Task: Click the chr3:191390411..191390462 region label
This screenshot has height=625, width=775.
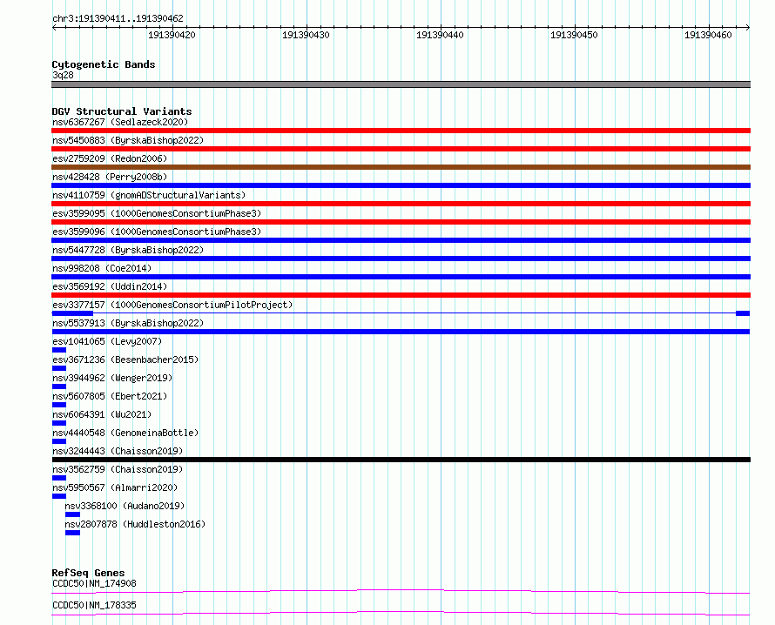Action: [118, 18]
